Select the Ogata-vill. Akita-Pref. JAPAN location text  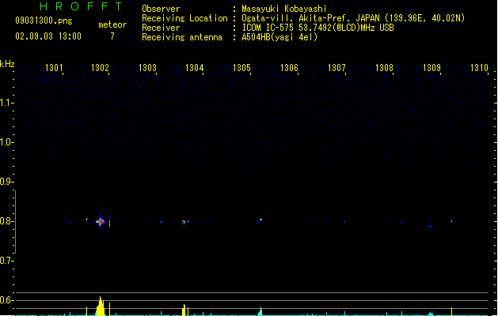pos(353,18)
